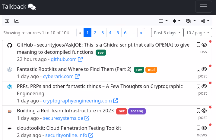Click the pagination ellipsis button
Image resolution: width=216 pixels, height=140 pixels.
point(133,33)
